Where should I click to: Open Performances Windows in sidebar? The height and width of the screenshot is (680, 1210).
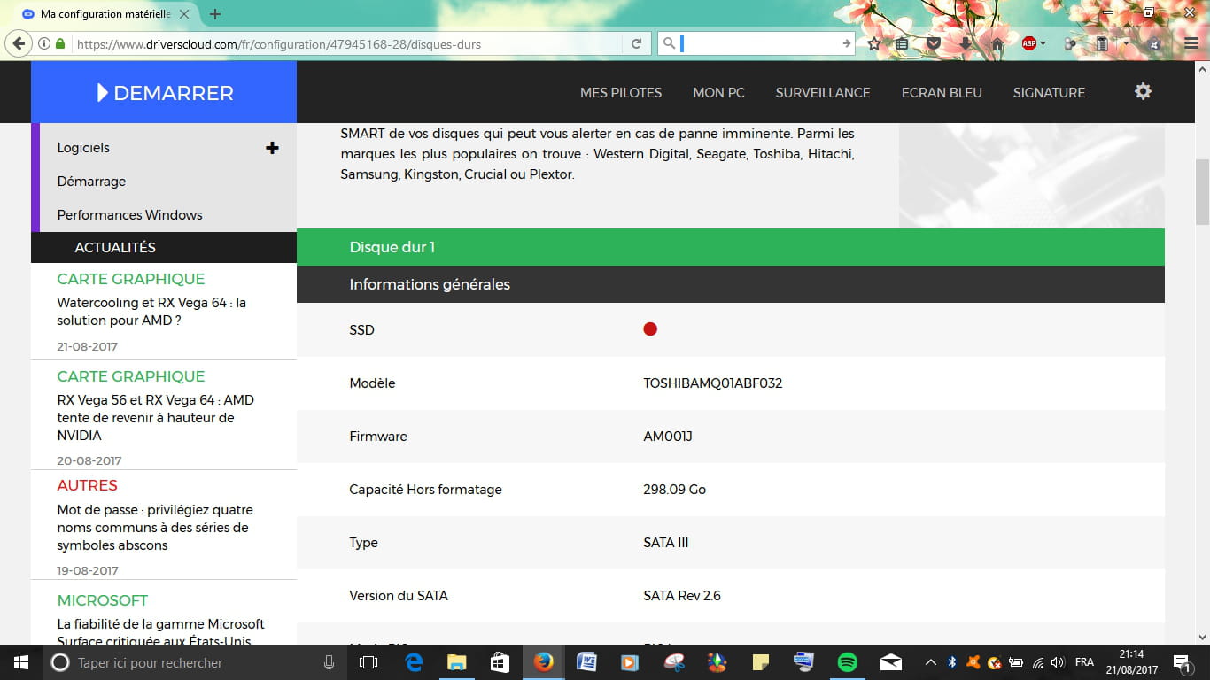pos(129,215)
